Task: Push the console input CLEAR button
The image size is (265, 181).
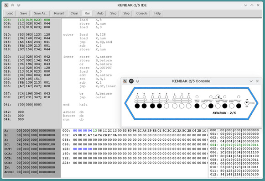Action: coord(197,106)
